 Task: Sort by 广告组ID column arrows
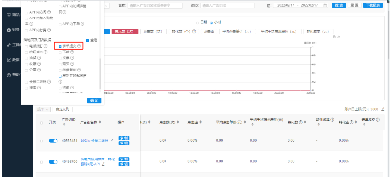64,125
